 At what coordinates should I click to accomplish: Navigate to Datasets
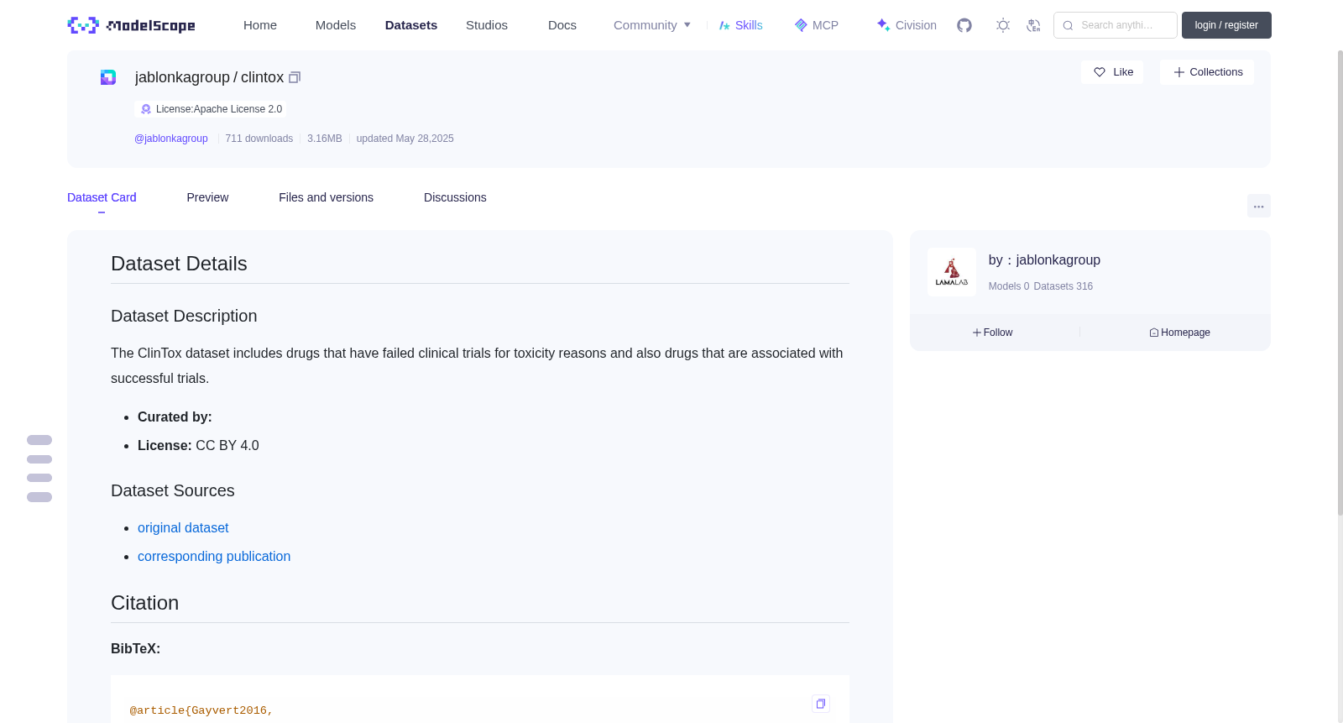click(x=411, y=25)
